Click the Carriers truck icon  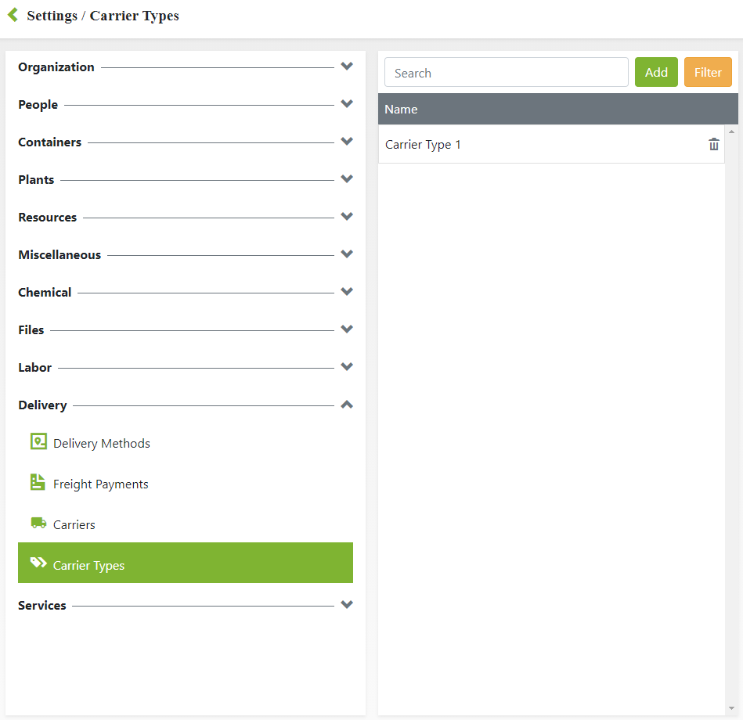coord(38,523)
